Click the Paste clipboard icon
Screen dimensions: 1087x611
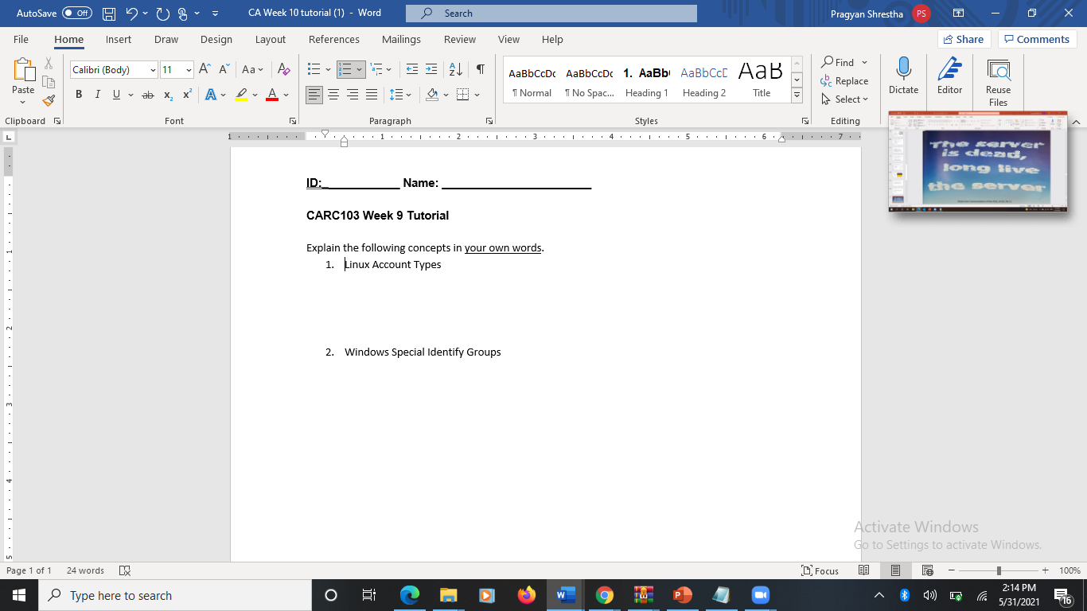(23, 72)
